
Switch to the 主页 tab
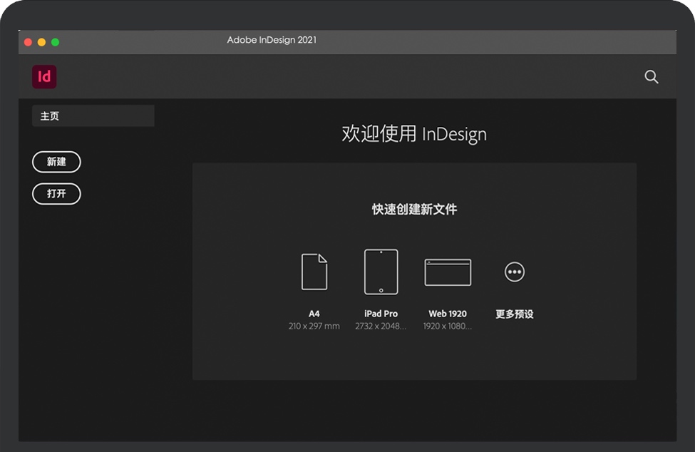coord(93,116)
